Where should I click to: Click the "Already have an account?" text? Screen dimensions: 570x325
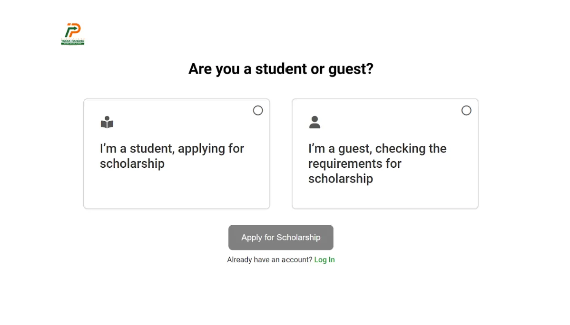(269, 259)
